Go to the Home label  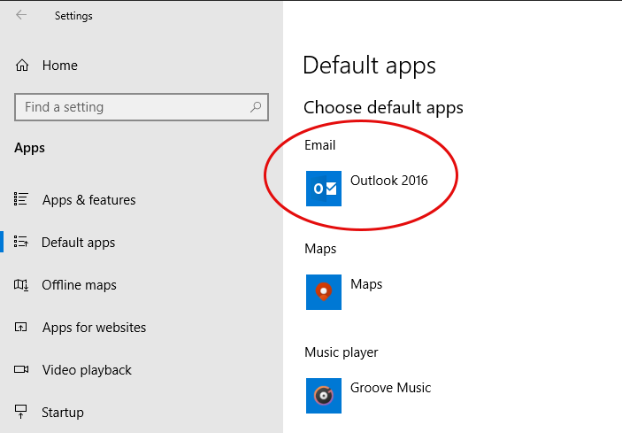coord(60,66)
